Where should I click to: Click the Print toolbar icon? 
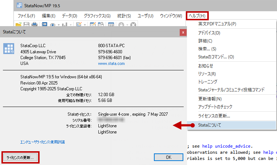tap(34, 24)
